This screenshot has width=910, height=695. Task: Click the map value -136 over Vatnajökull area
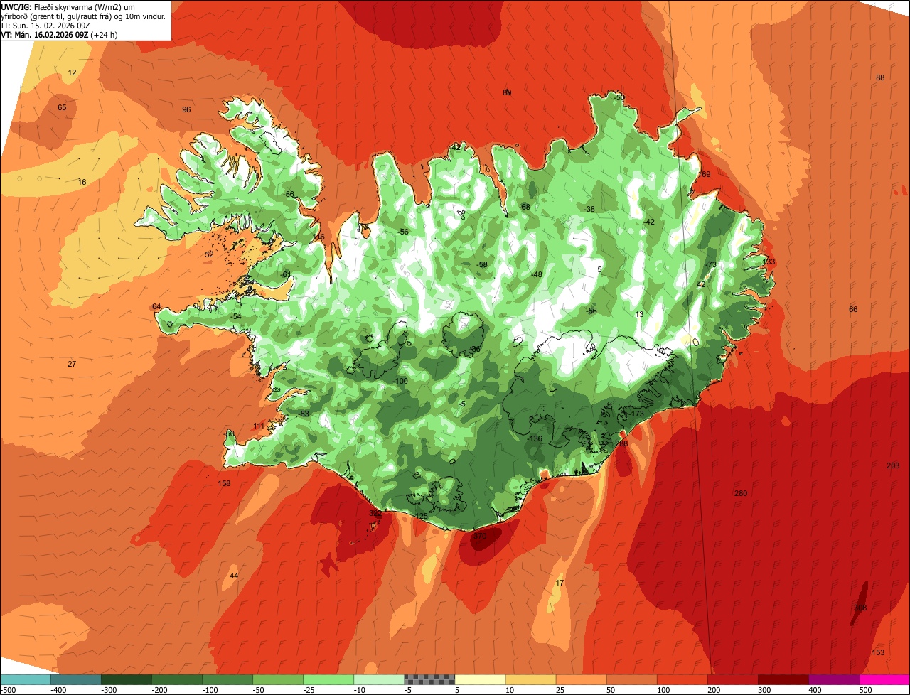535,438
